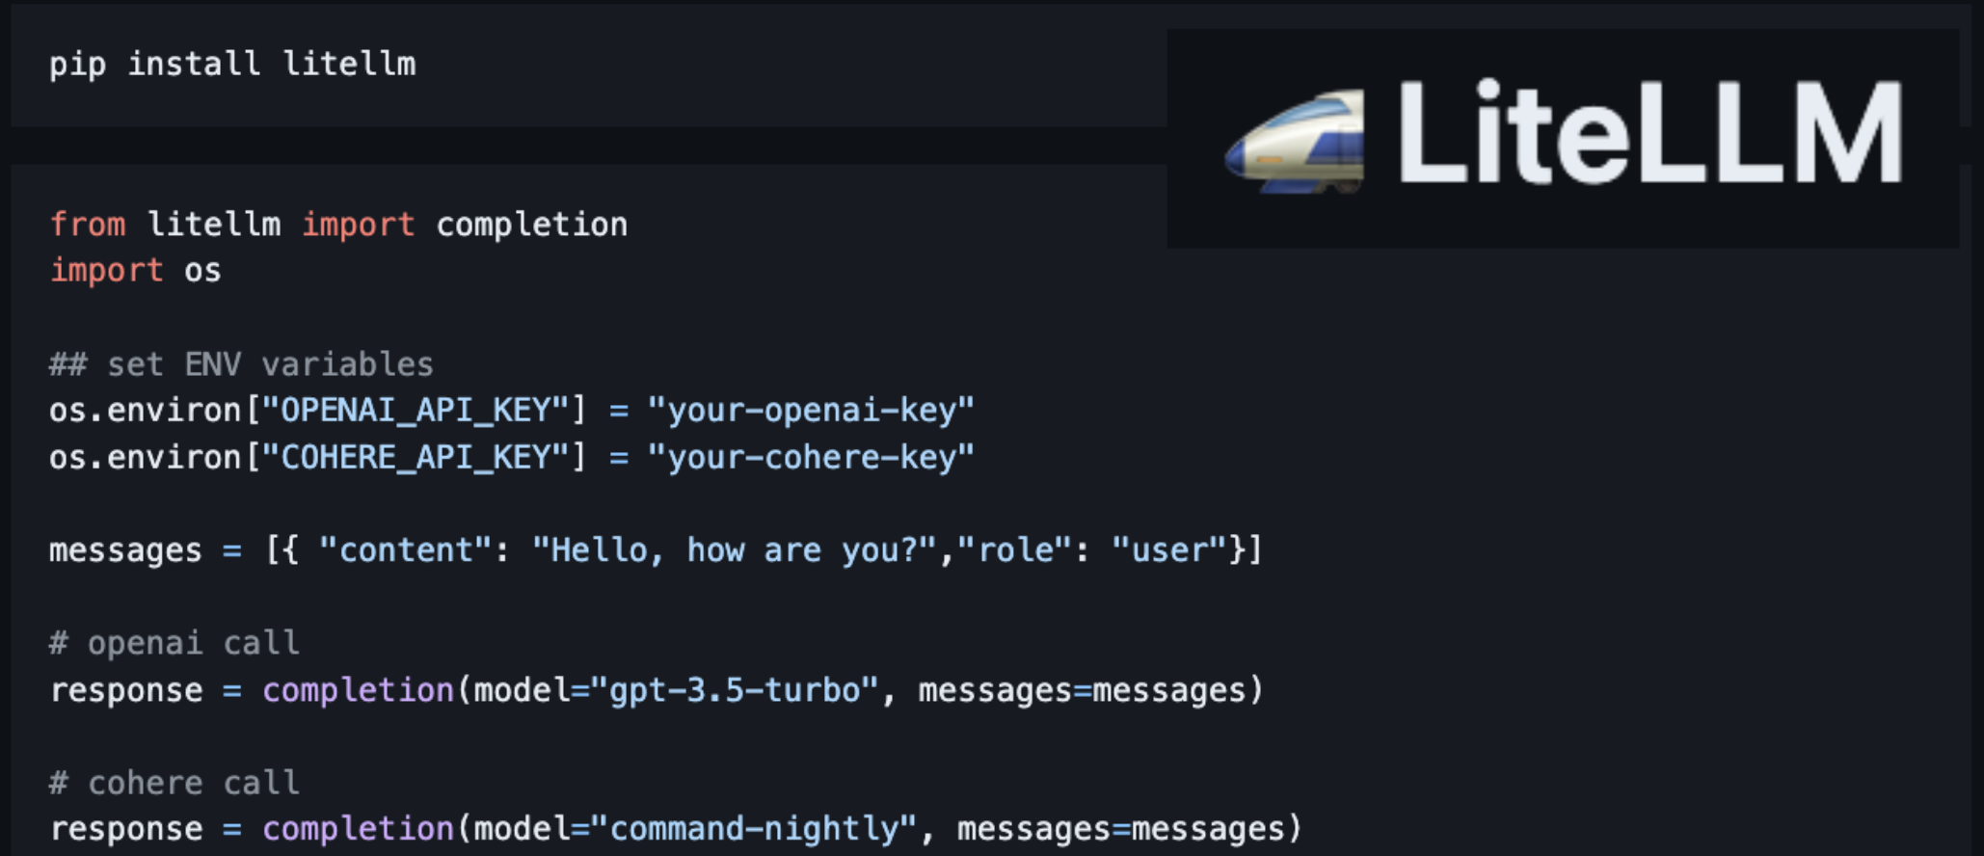
Task: Click the "content" key string
Action: [x=406, y=550]
